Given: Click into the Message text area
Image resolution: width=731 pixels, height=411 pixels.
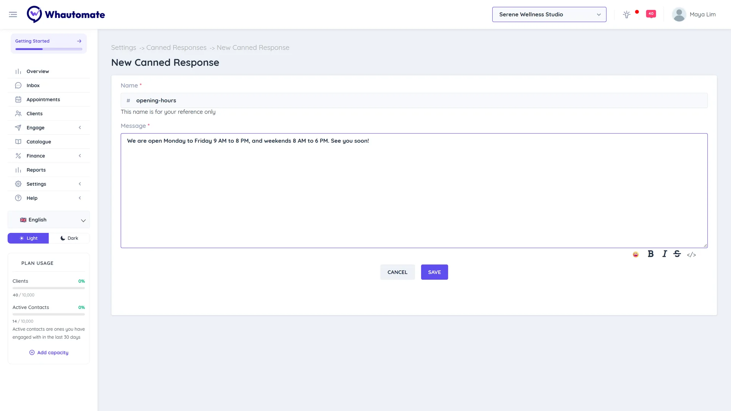Looking at the screenshot, I should [x=414, y=191].
